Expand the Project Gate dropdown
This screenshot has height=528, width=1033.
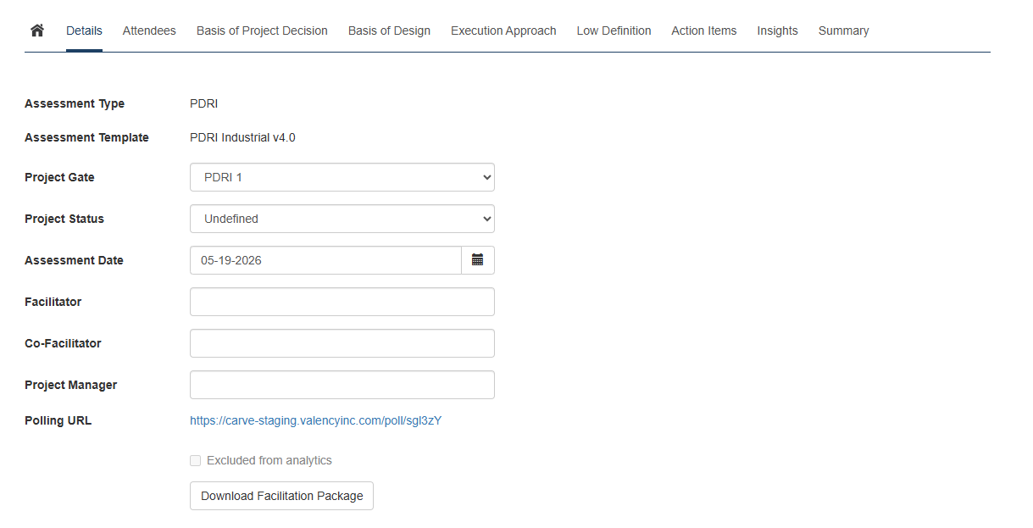(342, 177)
